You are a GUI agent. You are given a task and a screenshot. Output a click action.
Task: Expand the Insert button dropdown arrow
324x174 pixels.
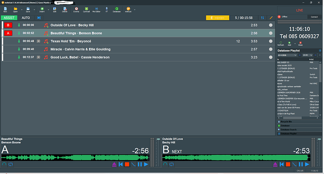[48, 10]
